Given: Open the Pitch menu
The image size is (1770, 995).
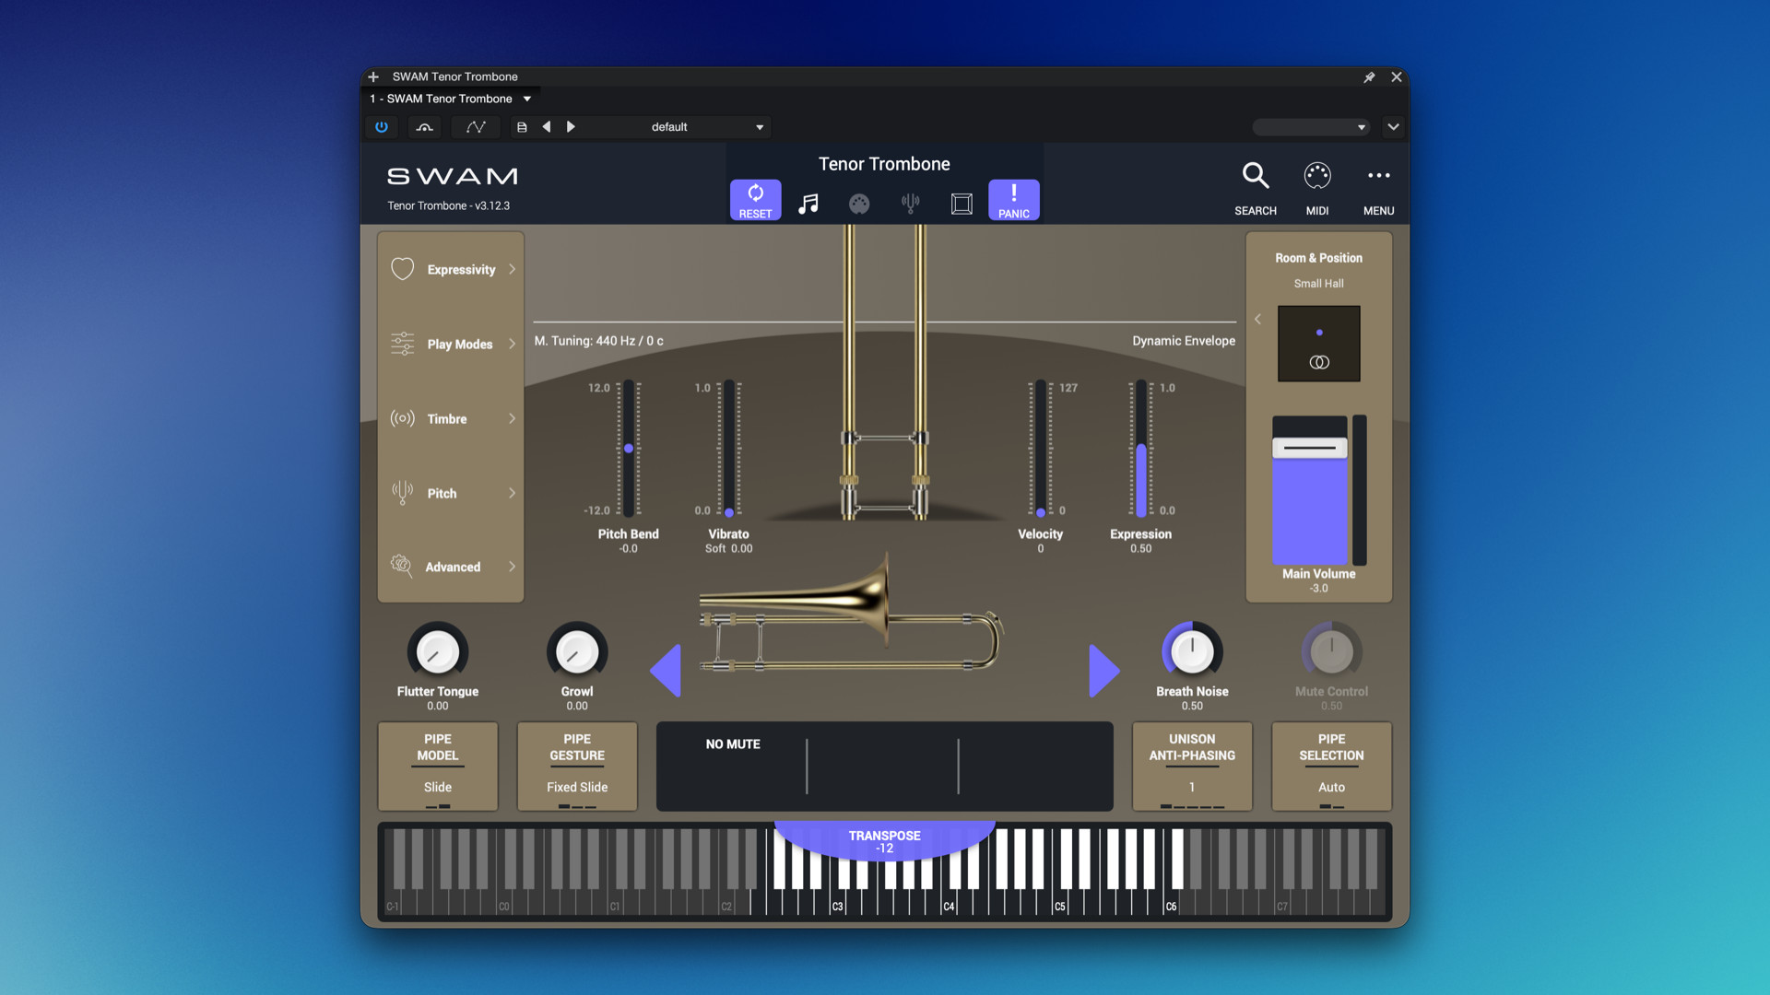Looking at the screenshot, I should (x=452, y=493).
